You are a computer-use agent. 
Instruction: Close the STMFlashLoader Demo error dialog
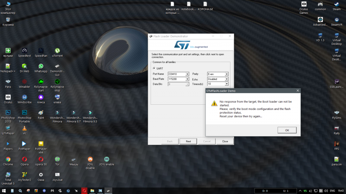tap(298, 91)
